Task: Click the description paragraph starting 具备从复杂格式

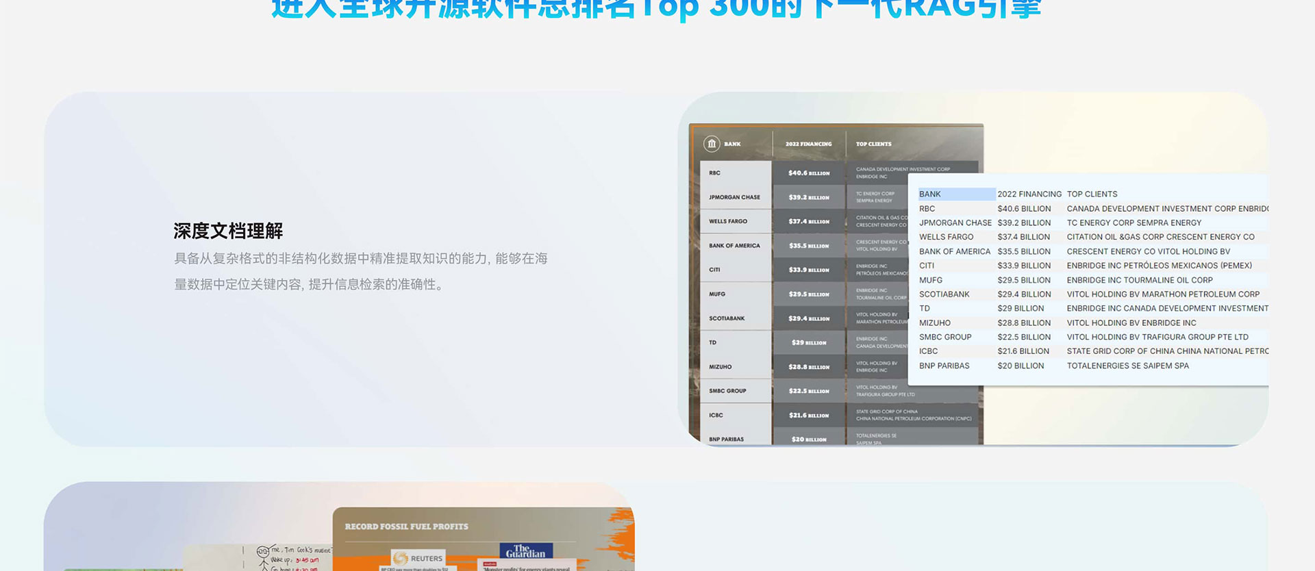Action: (361, 271)
